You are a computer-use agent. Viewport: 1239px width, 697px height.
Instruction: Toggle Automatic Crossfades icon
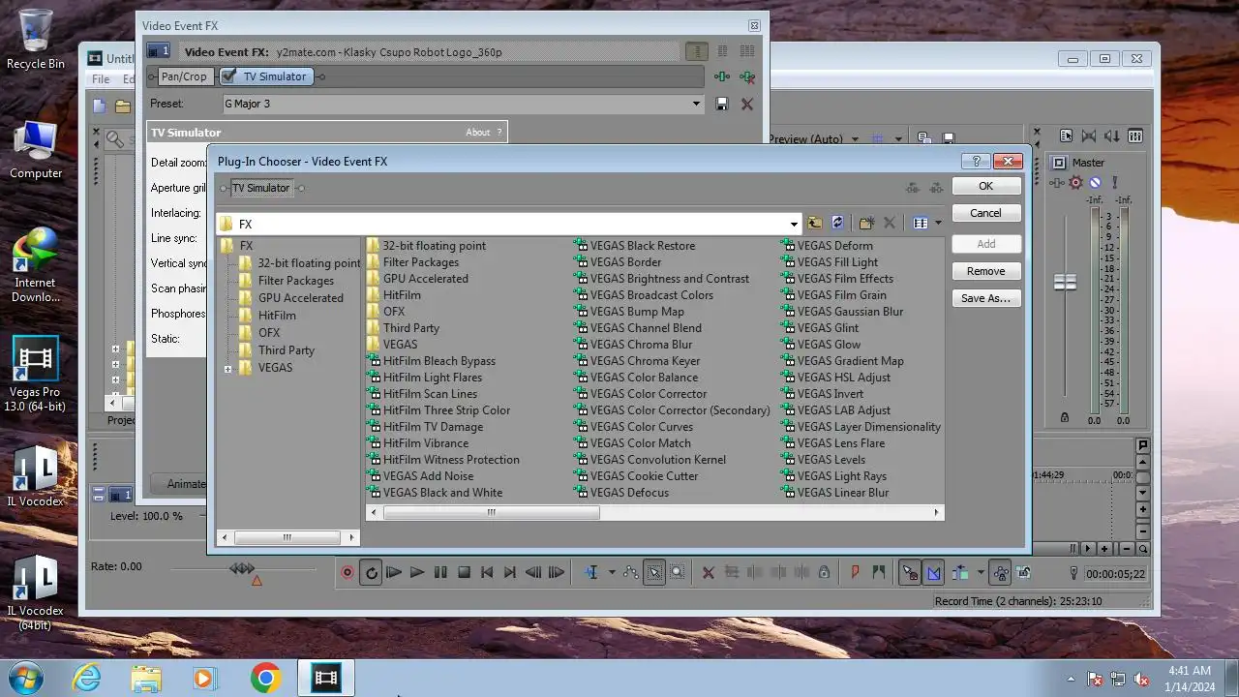pyautogui.click(x=933, y=572)
